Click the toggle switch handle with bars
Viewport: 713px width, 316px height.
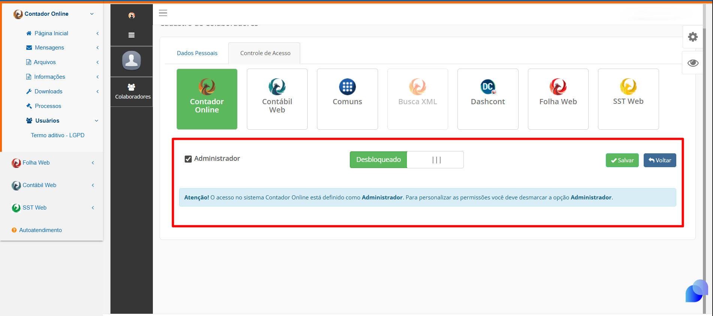436,160
